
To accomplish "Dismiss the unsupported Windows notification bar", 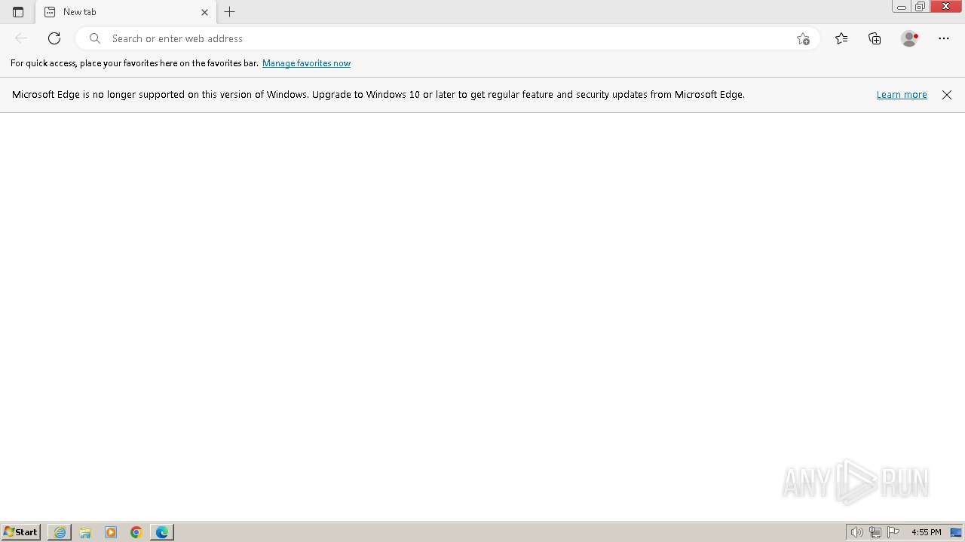I will point(947,94).
